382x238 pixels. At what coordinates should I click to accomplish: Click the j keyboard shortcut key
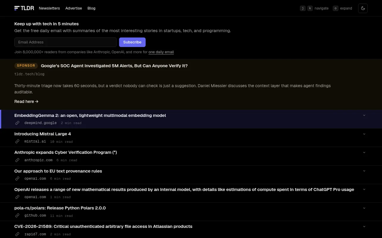click(x=303, y=8)
